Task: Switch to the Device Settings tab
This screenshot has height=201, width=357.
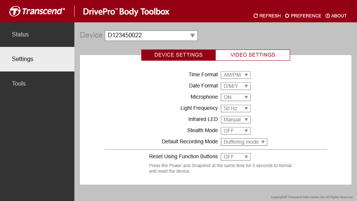Action: point(178,55)
